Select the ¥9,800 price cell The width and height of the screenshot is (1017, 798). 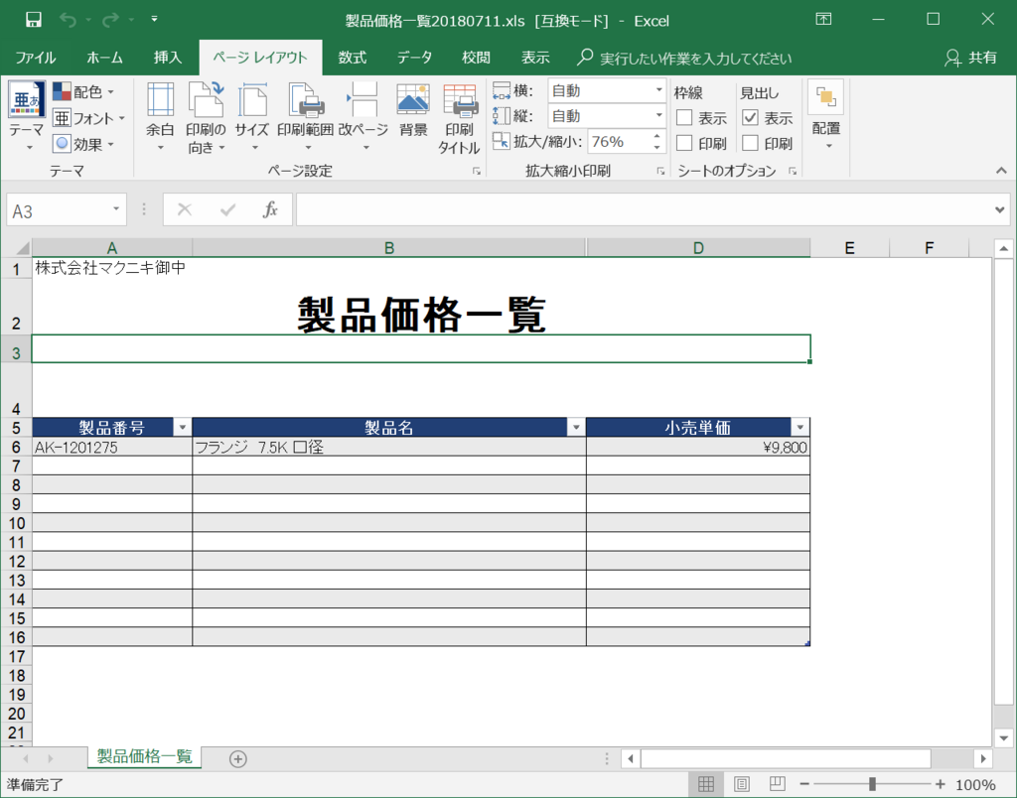(698, 448)
